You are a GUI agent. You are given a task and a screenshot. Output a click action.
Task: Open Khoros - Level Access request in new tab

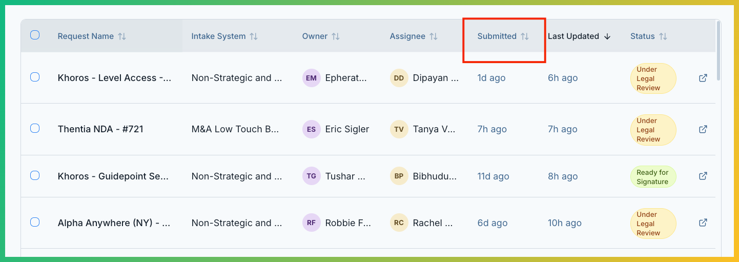coord(703,78)
